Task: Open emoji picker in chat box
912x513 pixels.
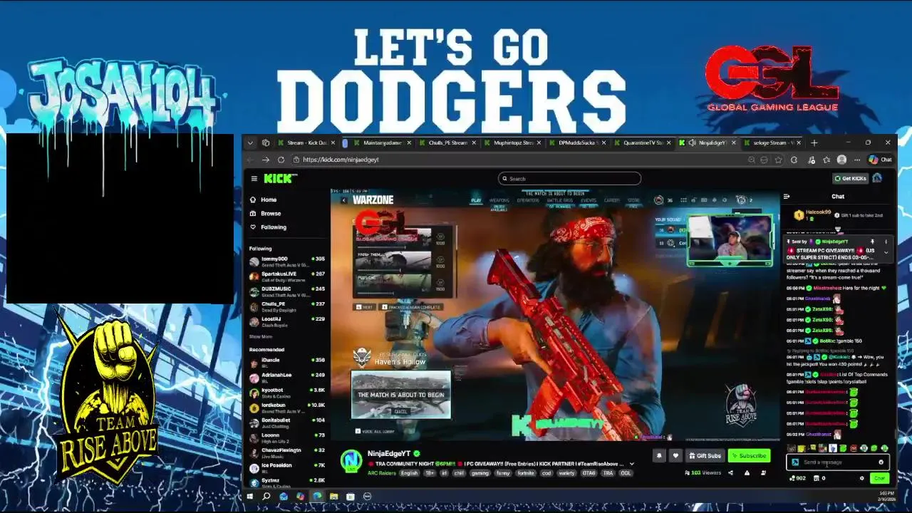Action: point(881,462)
